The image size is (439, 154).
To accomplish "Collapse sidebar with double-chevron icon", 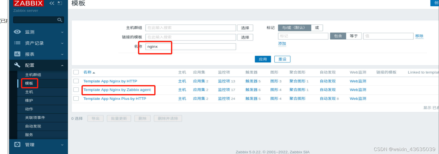I will (52, 3).
